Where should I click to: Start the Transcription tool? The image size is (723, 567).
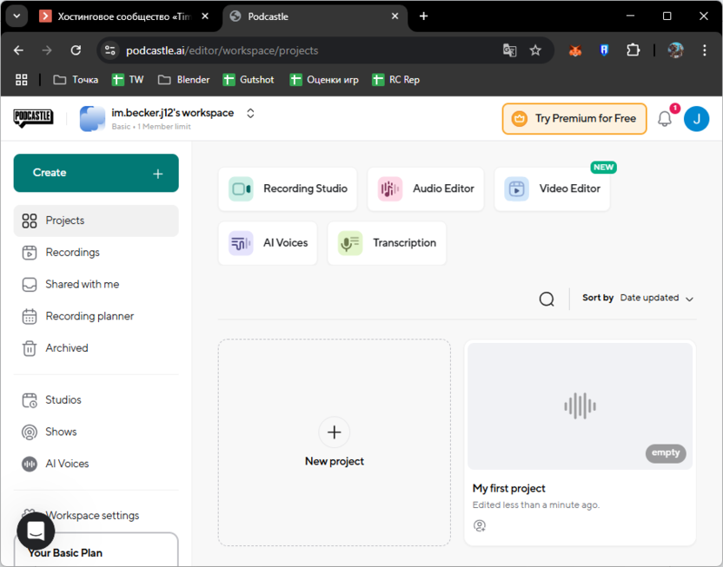[x=387, y=243]
